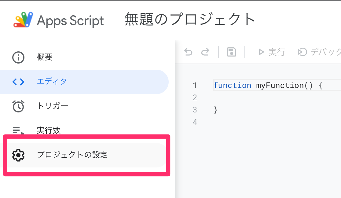341x198 pixels.
Task: Open プロジェクトの設定 sidebar label
Action: click(x=72, y=155)
